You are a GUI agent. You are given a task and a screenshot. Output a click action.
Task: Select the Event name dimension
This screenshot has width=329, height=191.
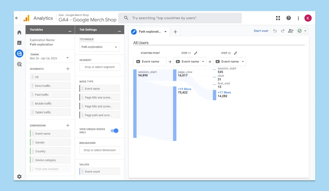pyautogui.click(x=50, y=134)
